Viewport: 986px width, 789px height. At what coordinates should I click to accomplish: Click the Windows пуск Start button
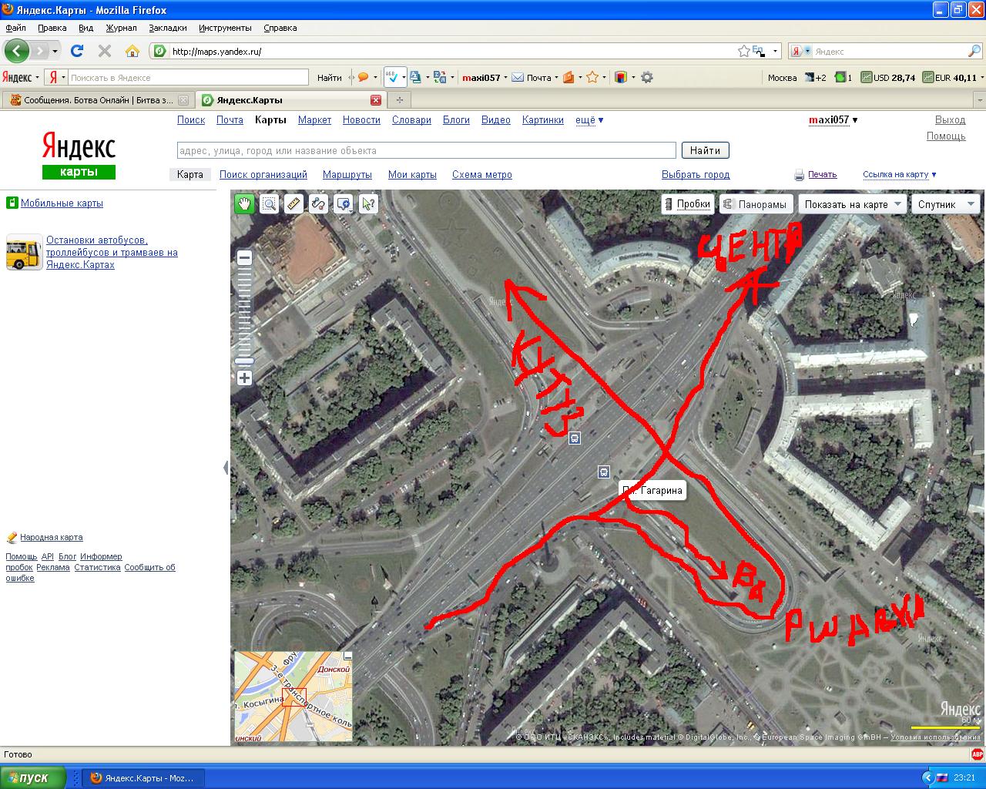click(x=35, y=777)
